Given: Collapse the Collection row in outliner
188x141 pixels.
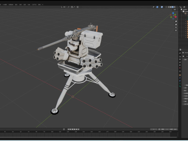Looking at the screenshot, I should click(181, 11).
